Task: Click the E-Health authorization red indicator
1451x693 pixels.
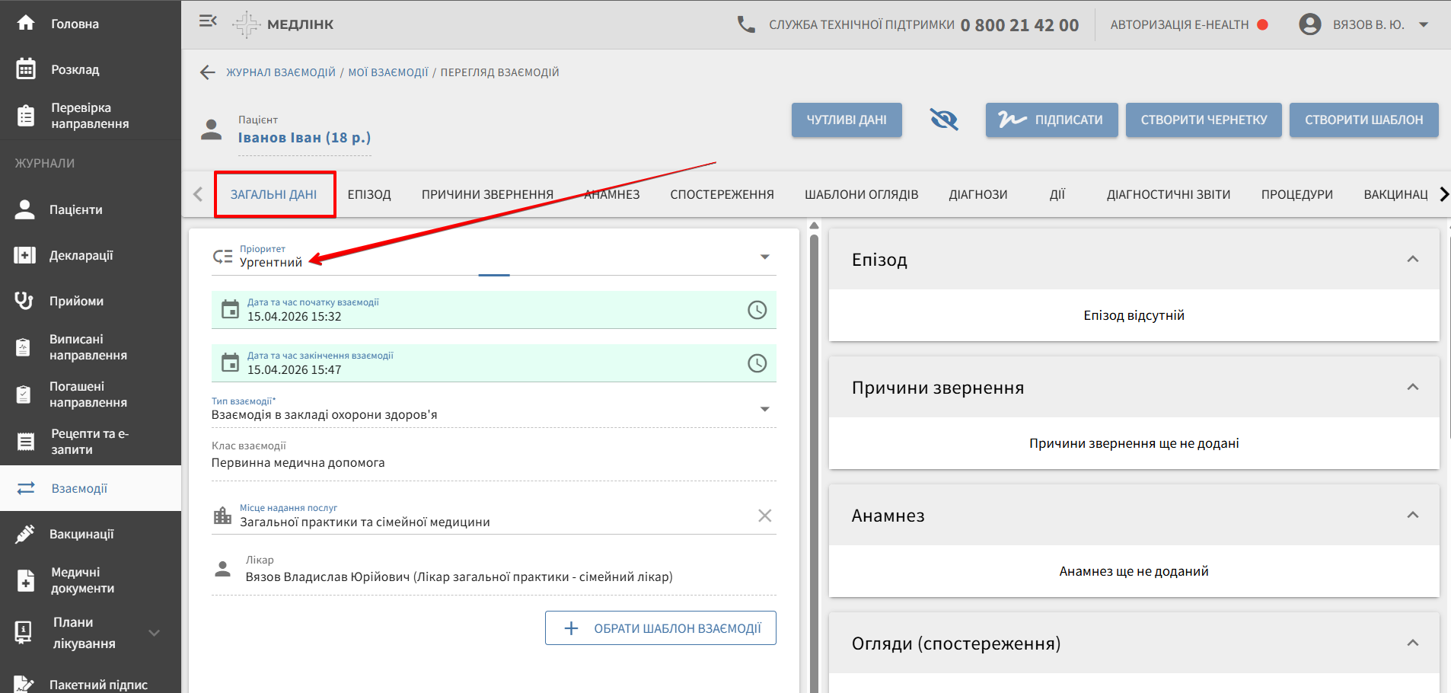Action: click(x=1262, y=24)
